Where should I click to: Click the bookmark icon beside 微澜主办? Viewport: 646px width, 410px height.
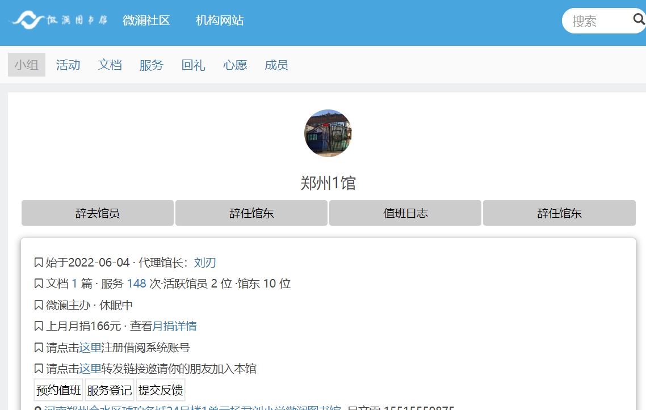tap(39, 305)
